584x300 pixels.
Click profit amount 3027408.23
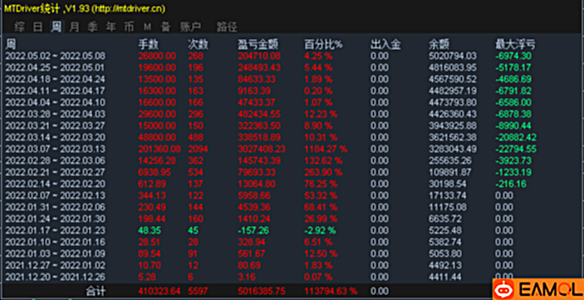(x=262, y=149)
